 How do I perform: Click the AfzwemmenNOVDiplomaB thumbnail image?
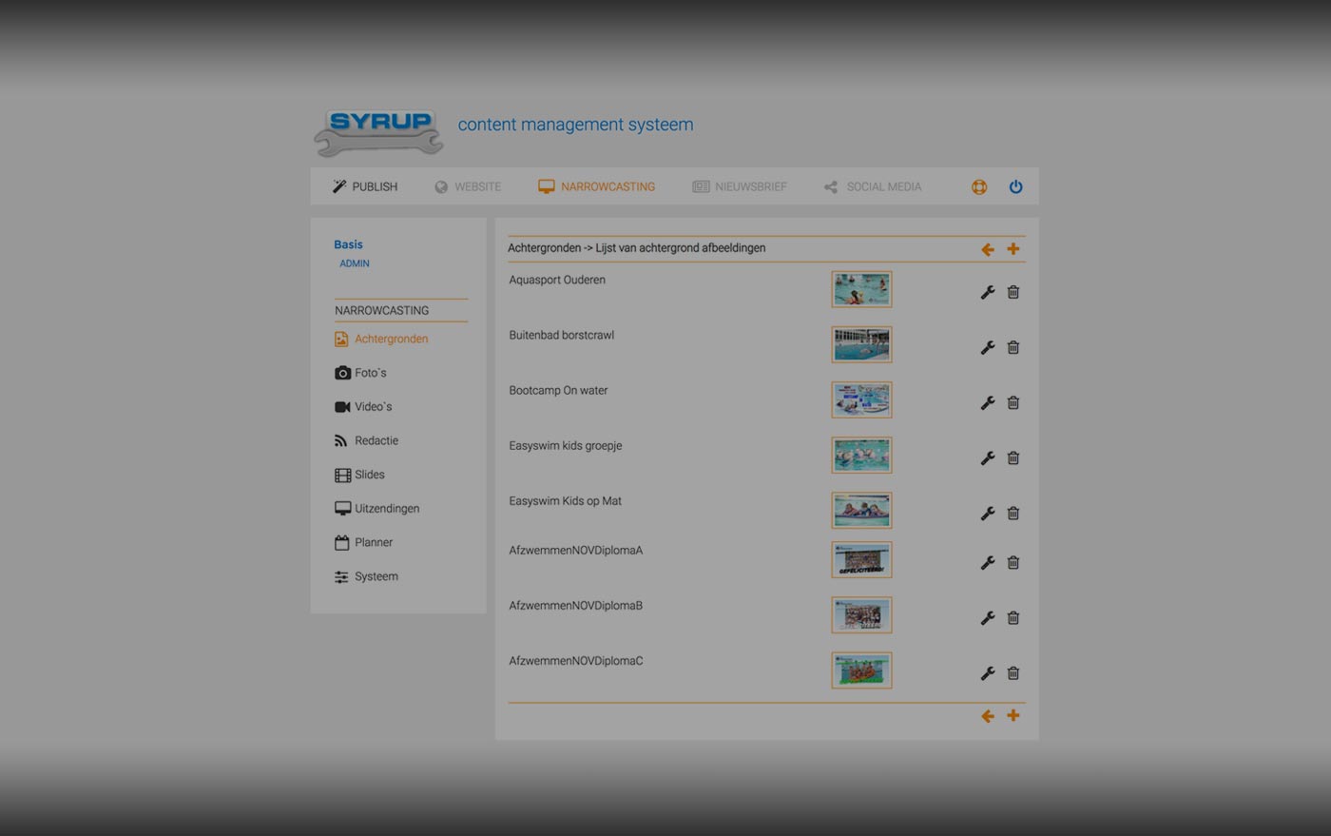tap(861, 615)
